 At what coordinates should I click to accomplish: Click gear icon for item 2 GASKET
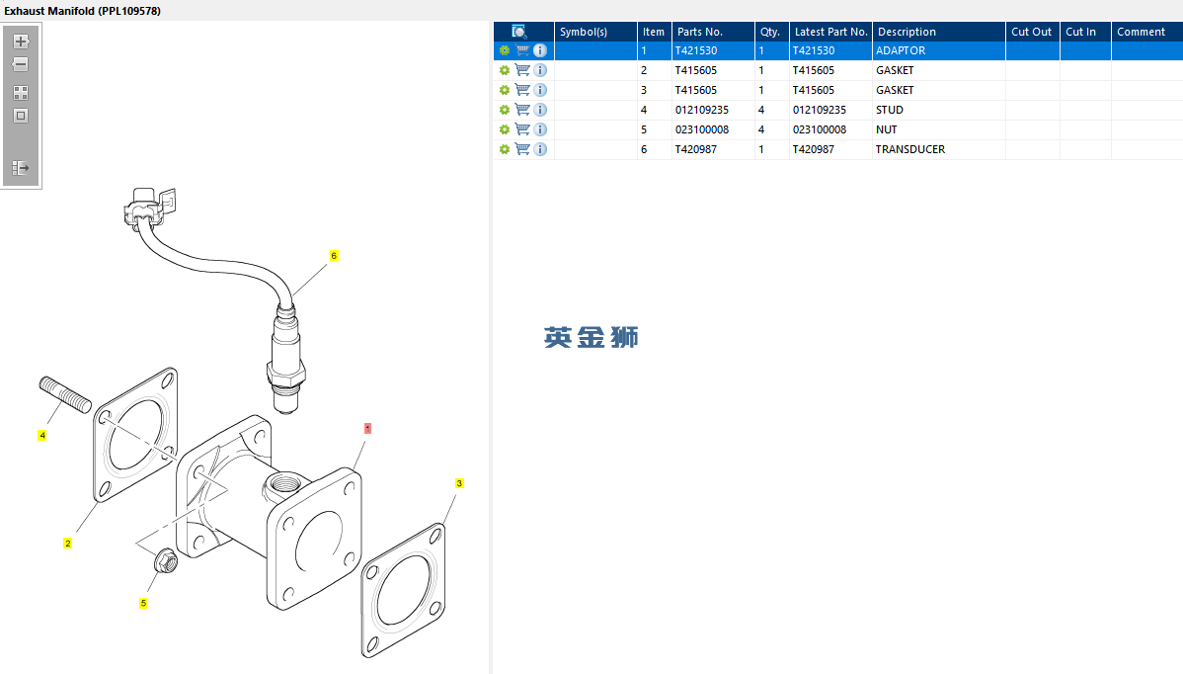[x=505, y=70]
